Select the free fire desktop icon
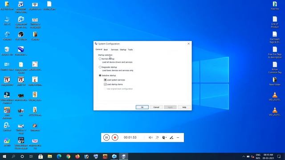The image size is (285, 160). [275, 6]
